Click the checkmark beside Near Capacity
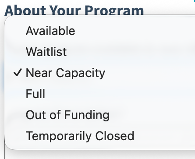This screenshot has width=195, height=159. (18, 73)
